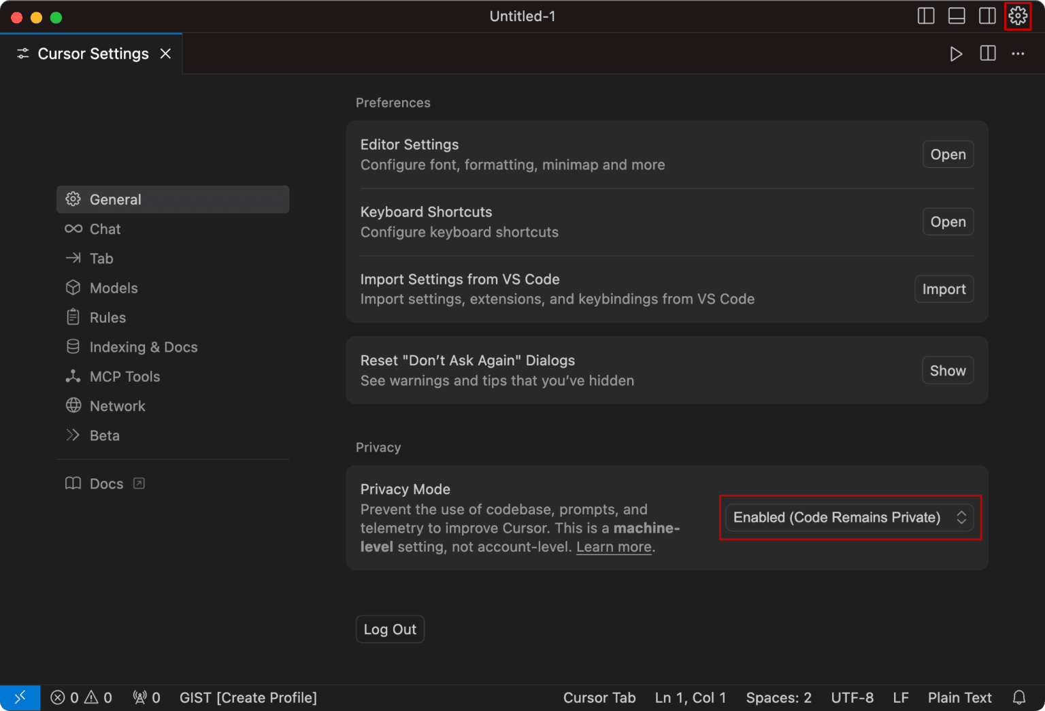Click the split editor icon
This screenshot has width=1045, height=711.
click(988, 54)
